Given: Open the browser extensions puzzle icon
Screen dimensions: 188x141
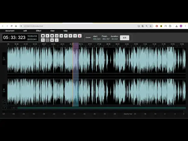Looking at the screenshot, I should (170, 26).
